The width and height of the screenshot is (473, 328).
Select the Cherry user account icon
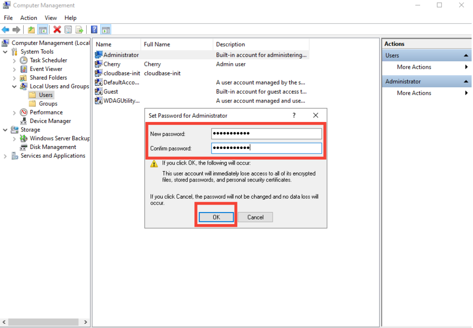tap(99, 64)
